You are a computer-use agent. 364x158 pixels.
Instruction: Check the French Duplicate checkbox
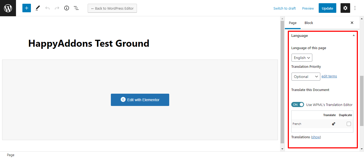pos(349,124)
